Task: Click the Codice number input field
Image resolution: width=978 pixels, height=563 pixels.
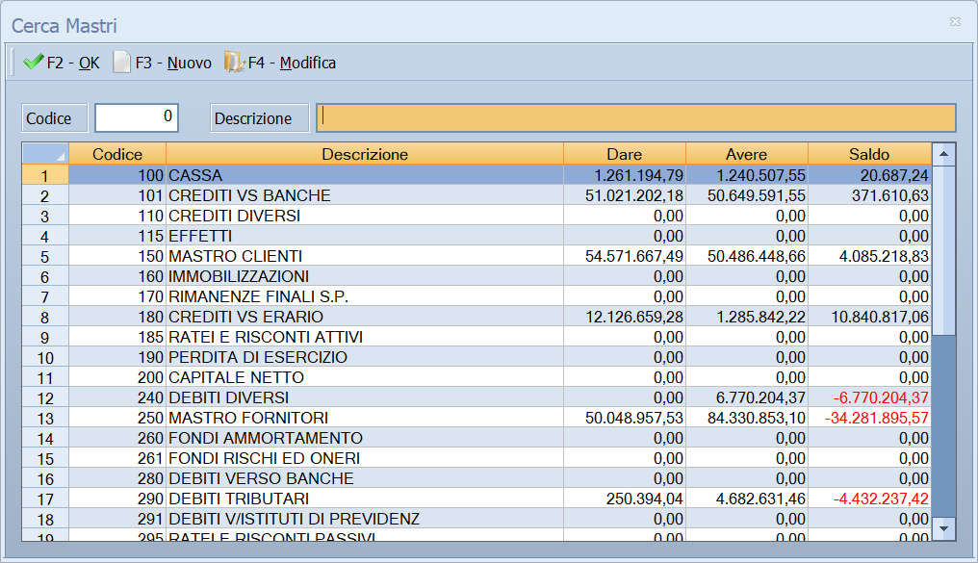Action: [137, 117]
